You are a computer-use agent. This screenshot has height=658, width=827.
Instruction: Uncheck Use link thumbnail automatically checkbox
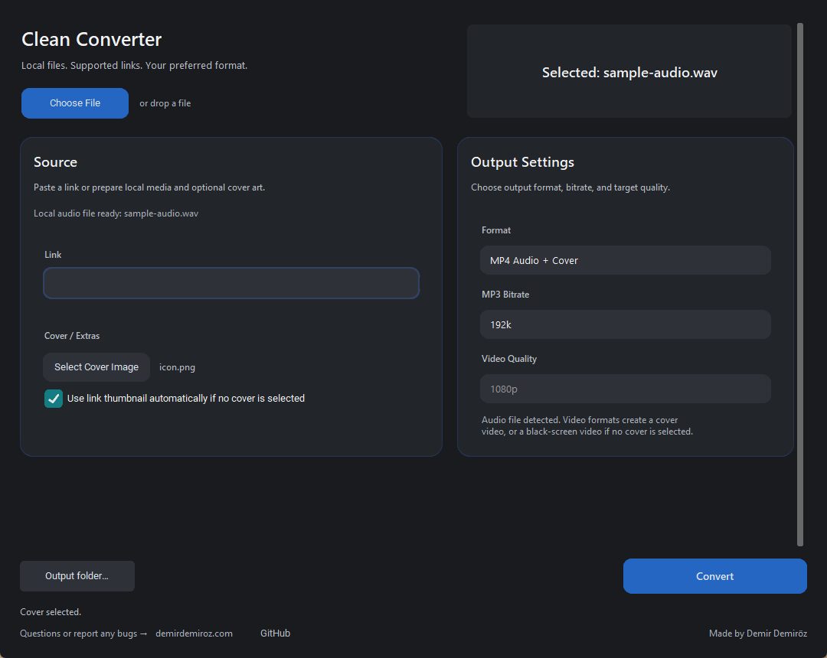54,399
